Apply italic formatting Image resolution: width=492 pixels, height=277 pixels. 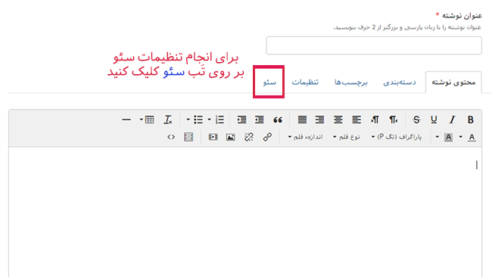pyautogui.click(x=452, y=120)
